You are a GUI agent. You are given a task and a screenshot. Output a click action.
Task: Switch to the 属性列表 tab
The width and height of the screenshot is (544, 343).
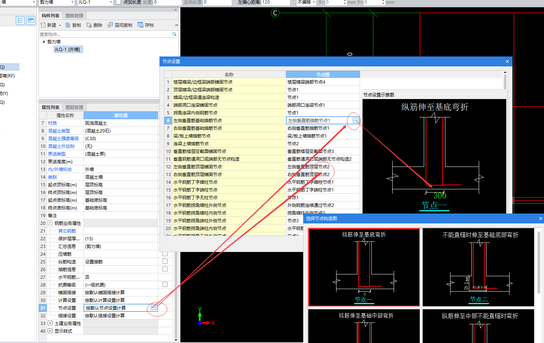51,107
